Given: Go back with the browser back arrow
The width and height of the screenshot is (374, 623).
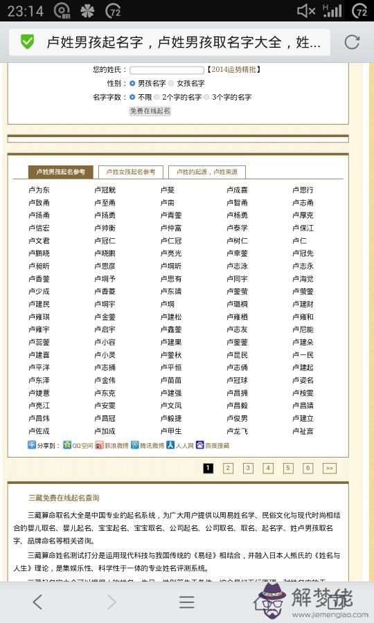Looking at the screenshot, I should (37, 602).
